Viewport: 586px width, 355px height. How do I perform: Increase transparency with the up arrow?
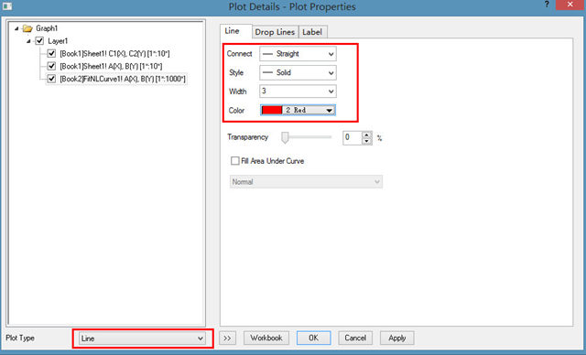(366, 134)
